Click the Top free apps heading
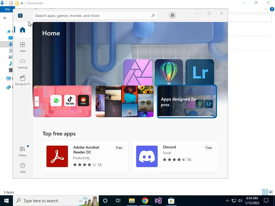This screenshot has width=275, height=206. tap(59, 134)
